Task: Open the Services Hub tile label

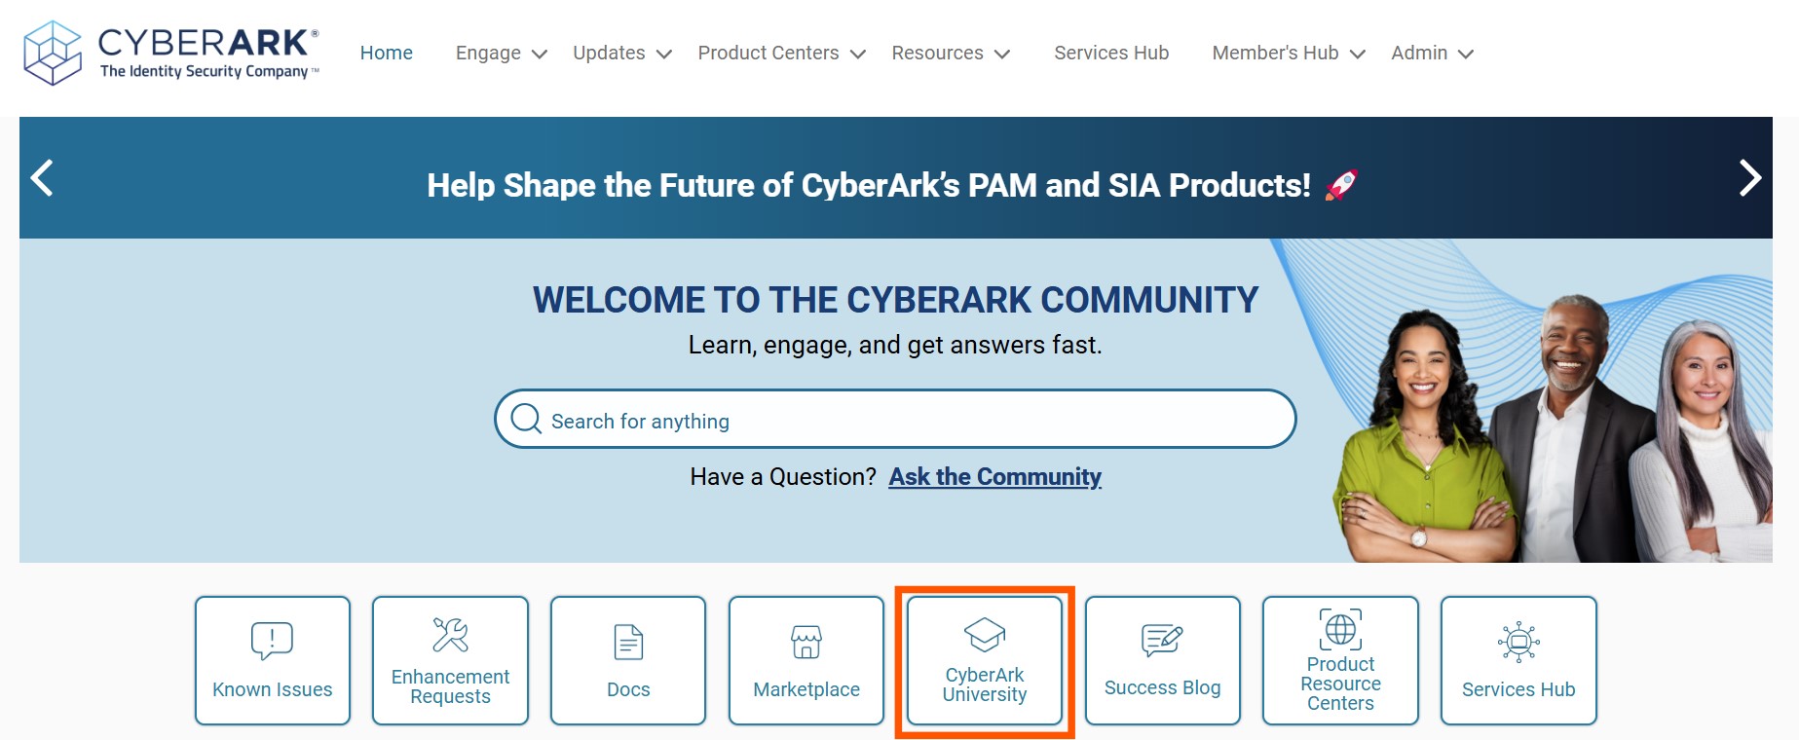Action: pyautogui.click(x=1518, y=689)
